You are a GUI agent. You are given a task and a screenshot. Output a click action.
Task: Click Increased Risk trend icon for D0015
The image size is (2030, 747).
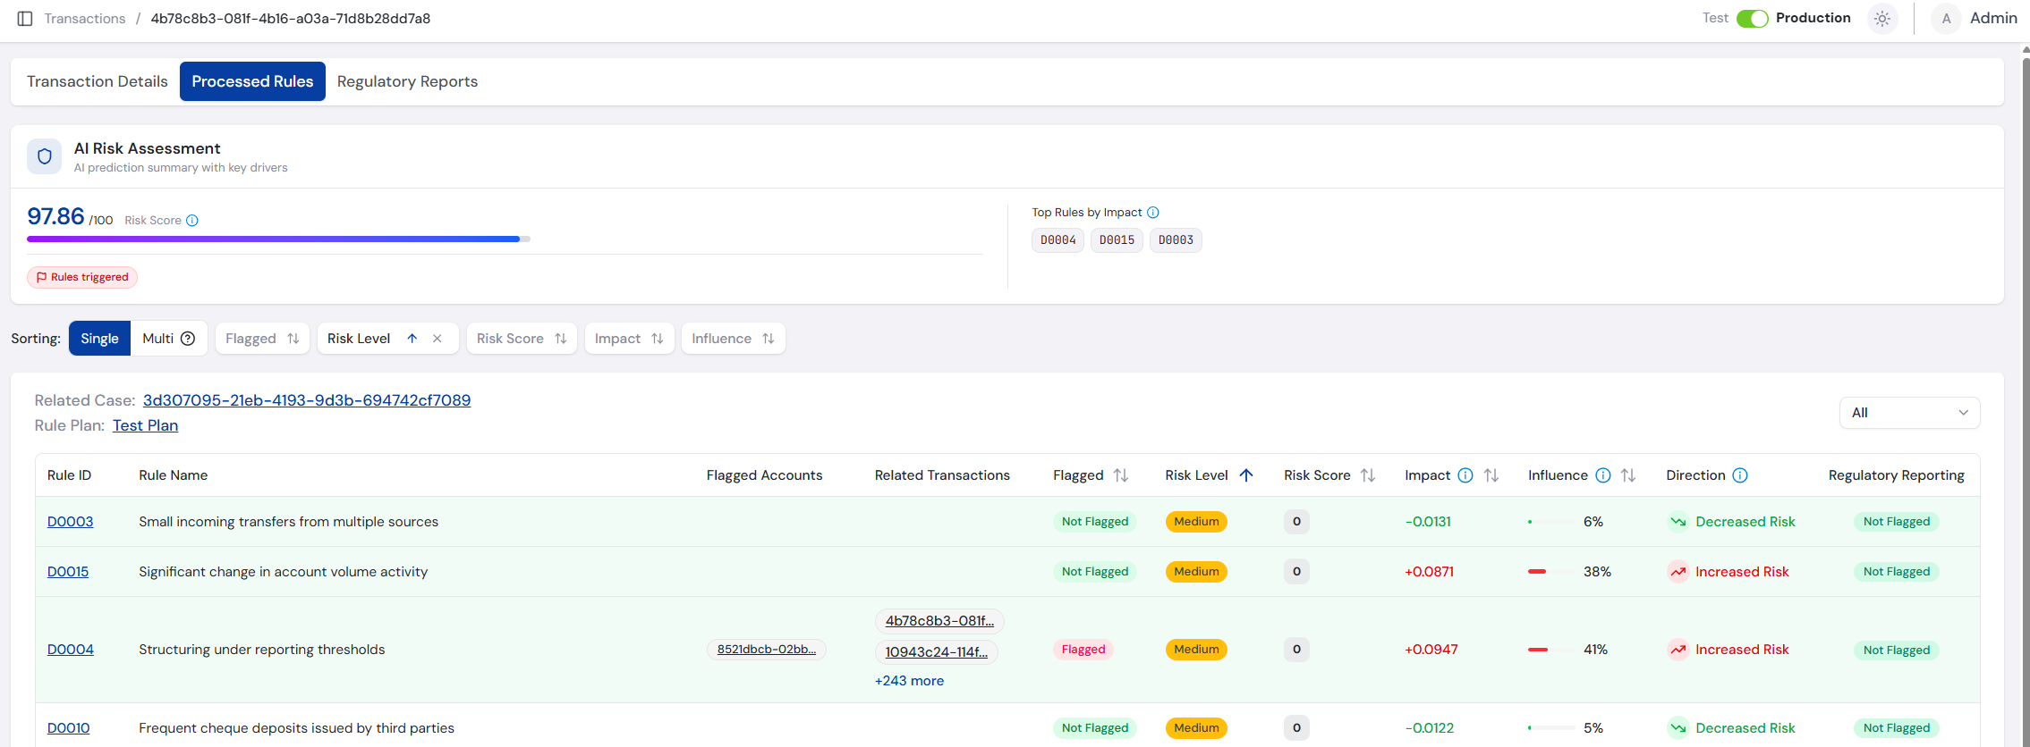point(1678,572)
